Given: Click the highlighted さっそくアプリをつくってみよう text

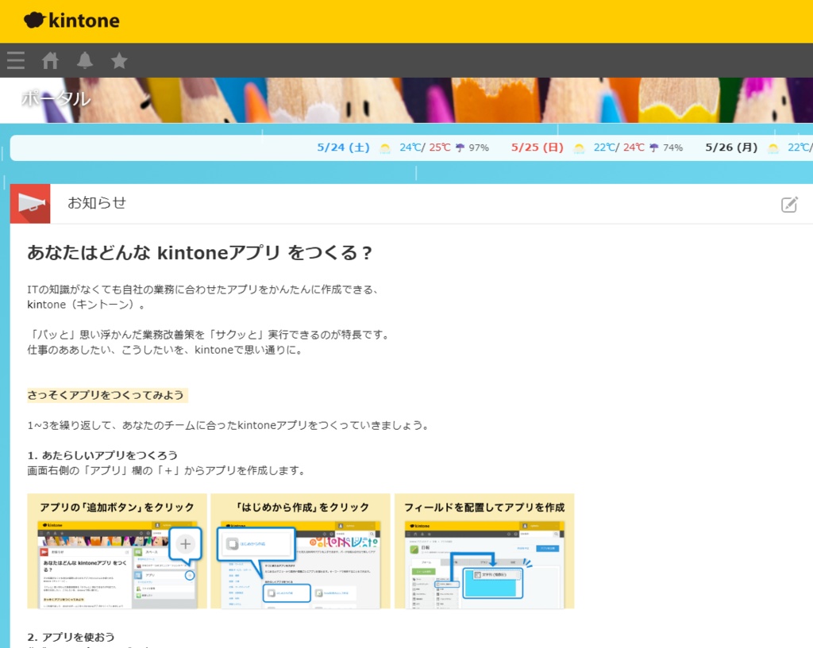Looking at the screenshot, I should coord(107,395).
